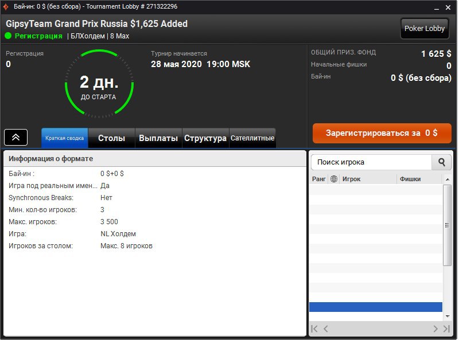The height and width of the screenshot is (340, 459).
Task: Open the Краткая сводка tab
Action: (65, 138)
